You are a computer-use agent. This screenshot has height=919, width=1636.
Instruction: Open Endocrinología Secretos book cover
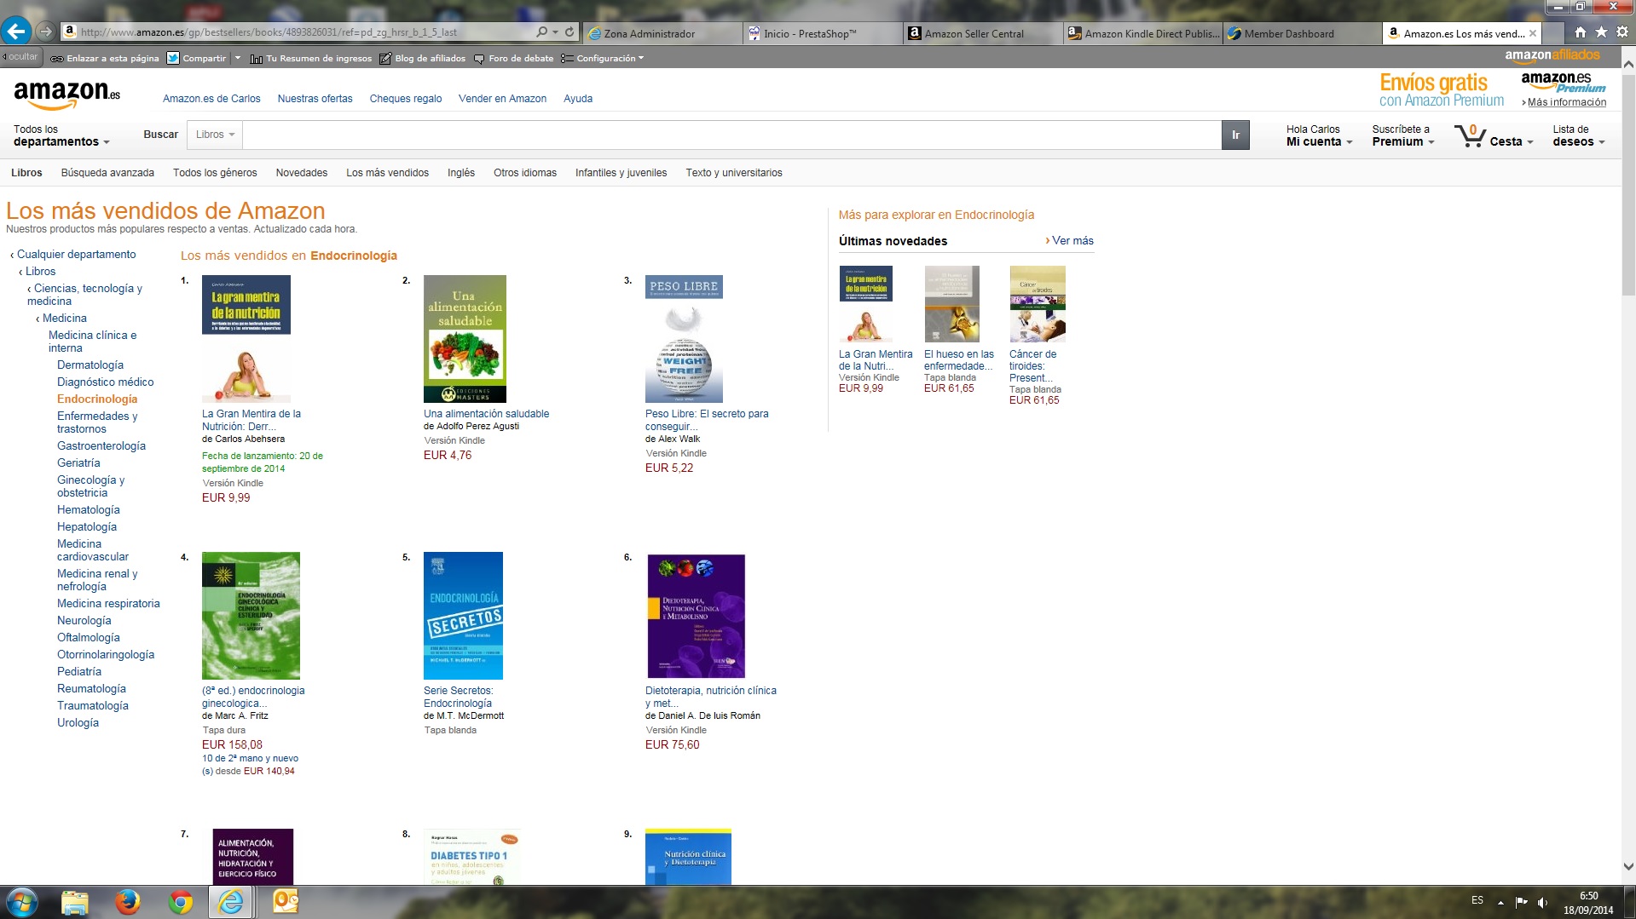(x=463, y=615)
